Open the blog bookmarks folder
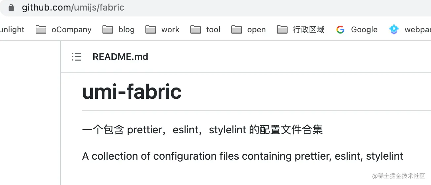This screenshot has height=185, width=431. pos(118,30)
